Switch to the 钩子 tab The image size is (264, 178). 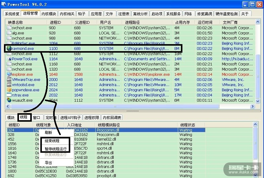82,14
